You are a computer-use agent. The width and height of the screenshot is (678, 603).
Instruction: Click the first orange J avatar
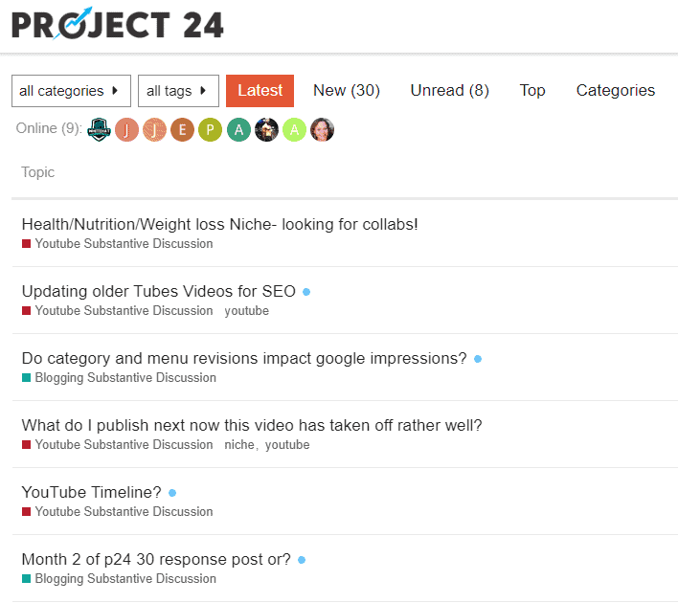pyautogui.click(x=126, y=129)
